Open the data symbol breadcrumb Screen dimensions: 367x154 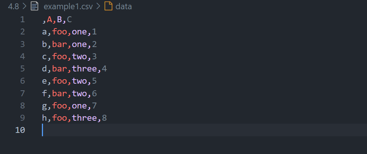click(x=123, y=6)
